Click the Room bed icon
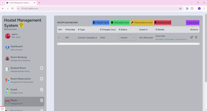Screen dimensions: 207x111 [7, 102]
